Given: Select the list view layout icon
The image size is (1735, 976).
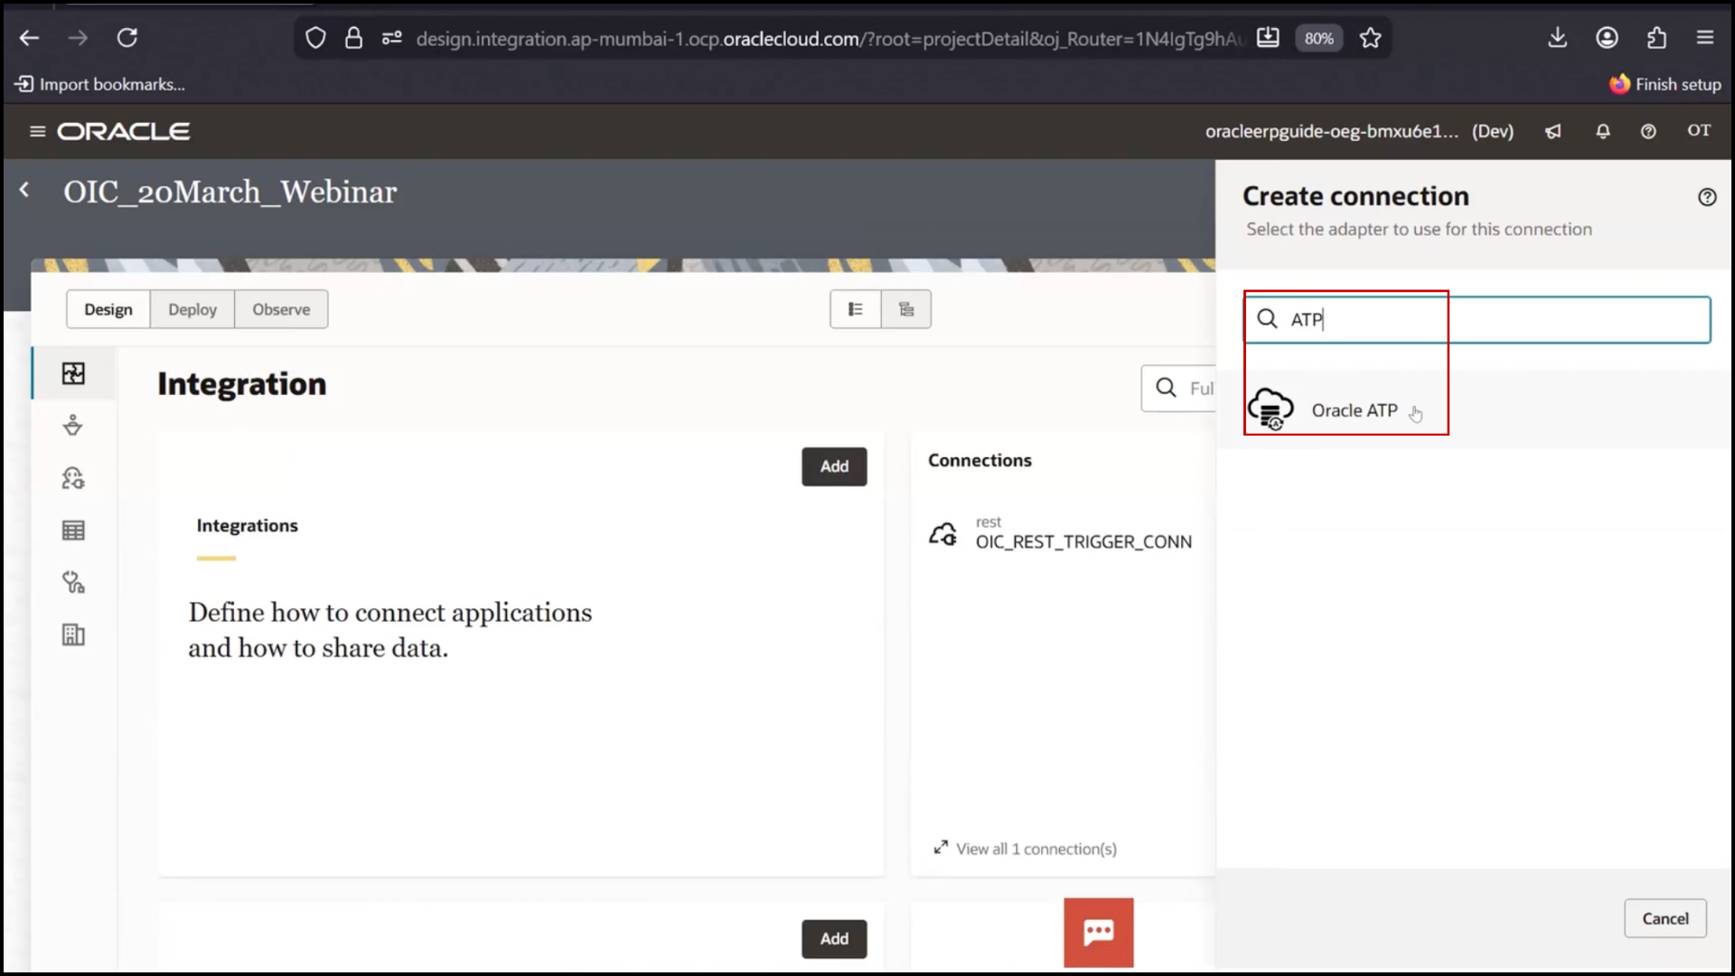Looking at the screenshot, I should 855,309.
